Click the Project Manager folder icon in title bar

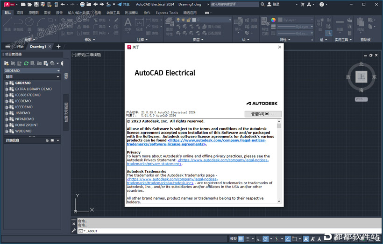[89, 4]
